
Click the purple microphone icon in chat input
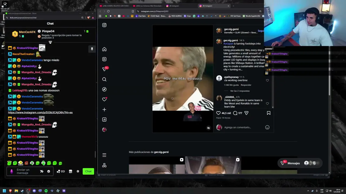(11, 171)
